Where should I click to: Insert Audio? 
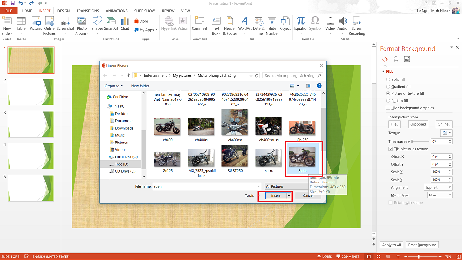coord(342,26)
